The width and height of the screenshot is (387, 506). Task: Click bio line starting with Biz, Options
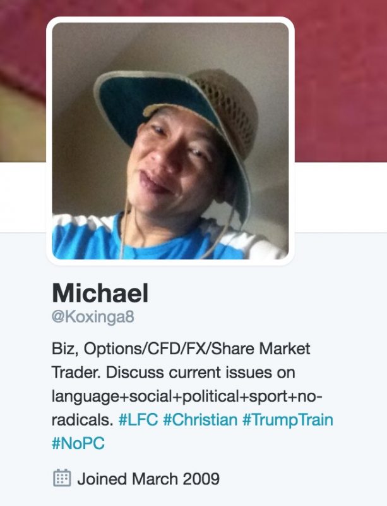[181, 349]
